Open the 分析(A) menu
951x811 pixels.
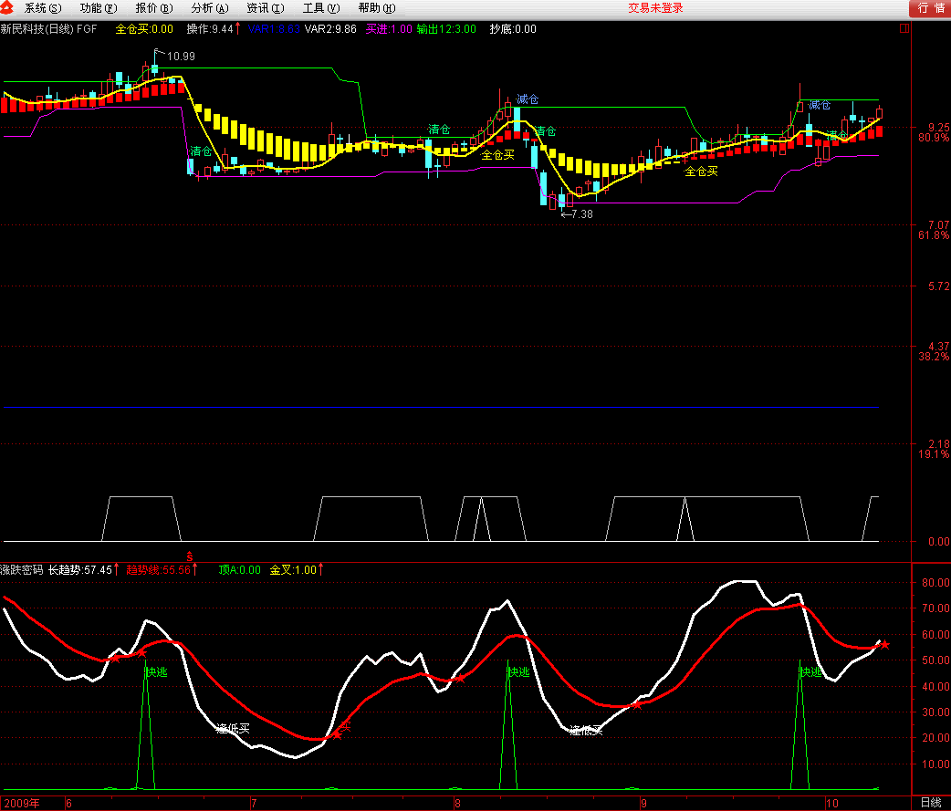pos(210,8)
